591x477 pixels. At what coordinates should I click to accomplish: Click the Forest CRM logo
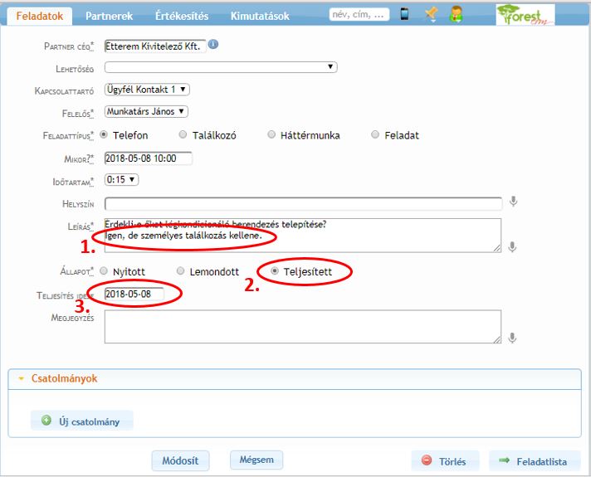click(x=525, y=14)
